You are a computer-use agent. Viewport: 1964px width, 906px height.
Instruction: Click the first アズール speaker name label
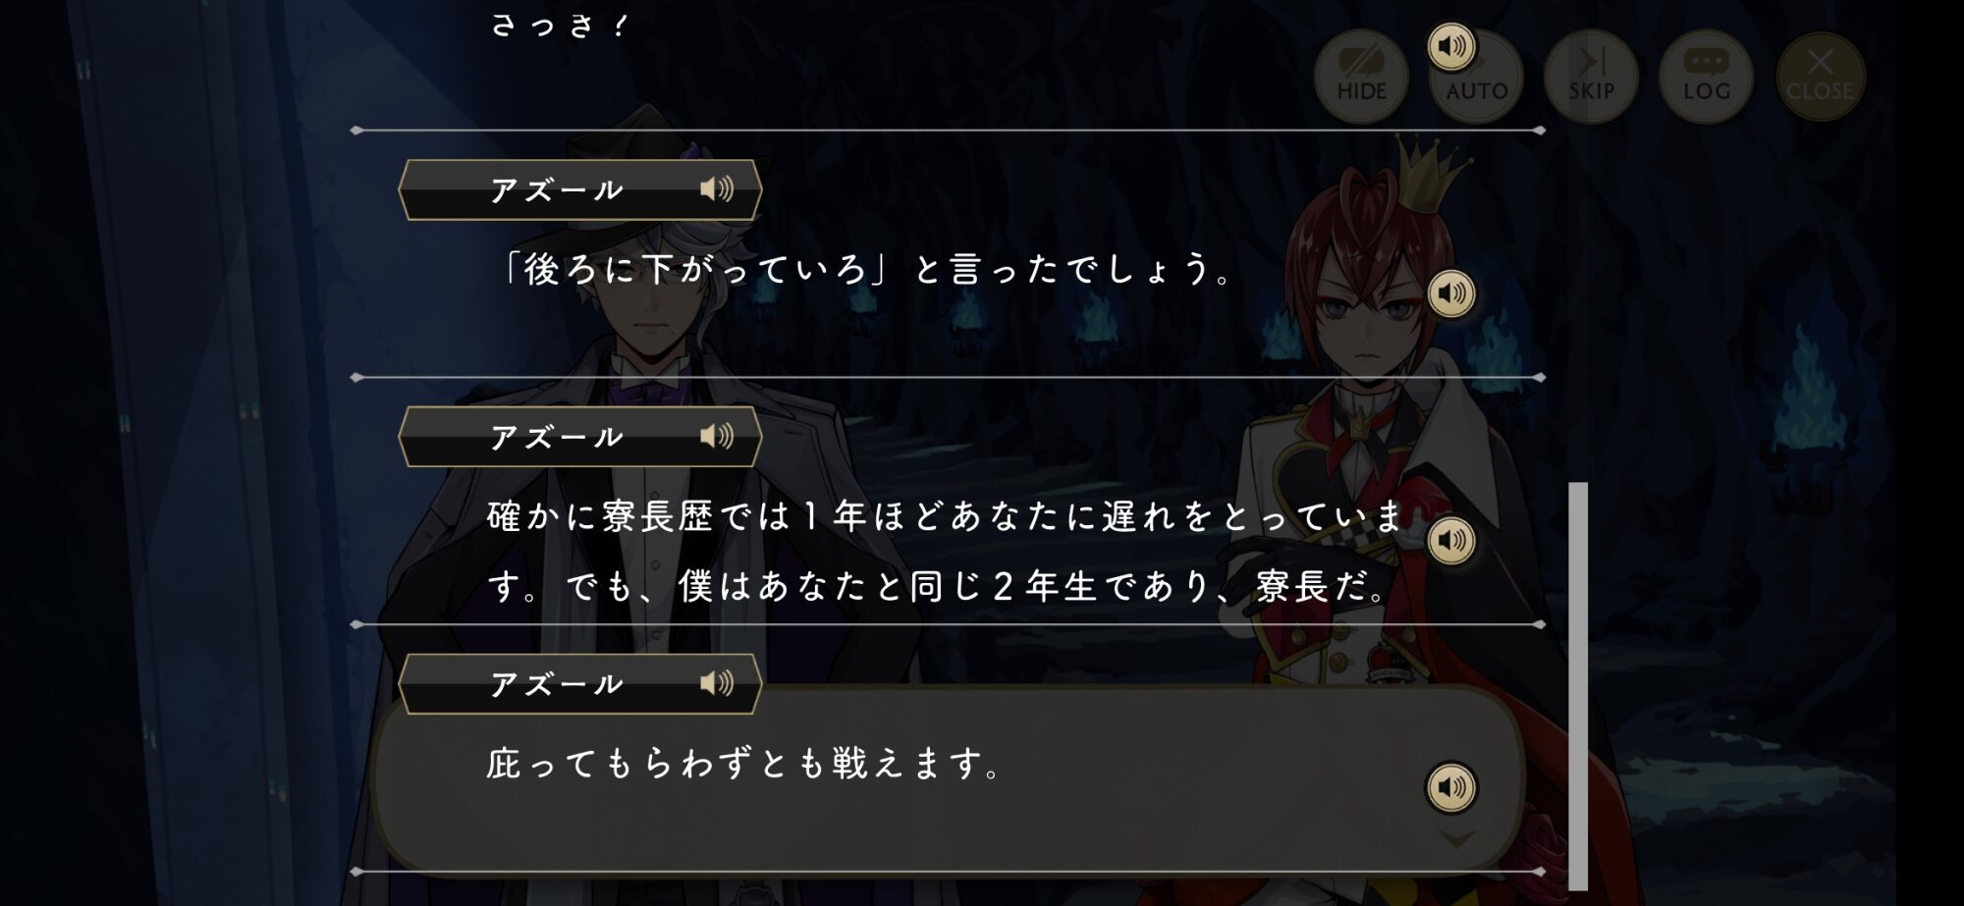point(557,189)
